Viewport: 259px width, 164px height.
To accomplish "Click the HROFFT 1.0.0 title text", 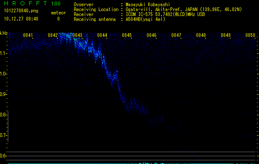I will click(x=33, y=3).
